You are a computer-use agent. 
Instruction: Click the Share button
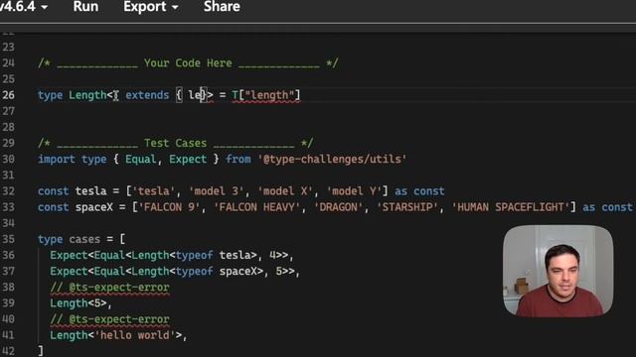[222, 7]
